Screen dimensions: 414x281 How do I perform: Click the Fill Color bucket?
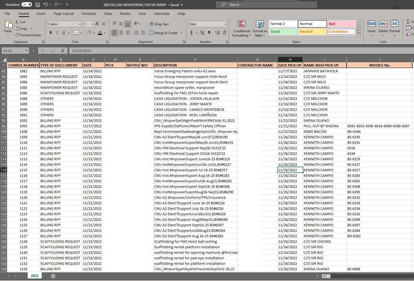pos(89,33)
